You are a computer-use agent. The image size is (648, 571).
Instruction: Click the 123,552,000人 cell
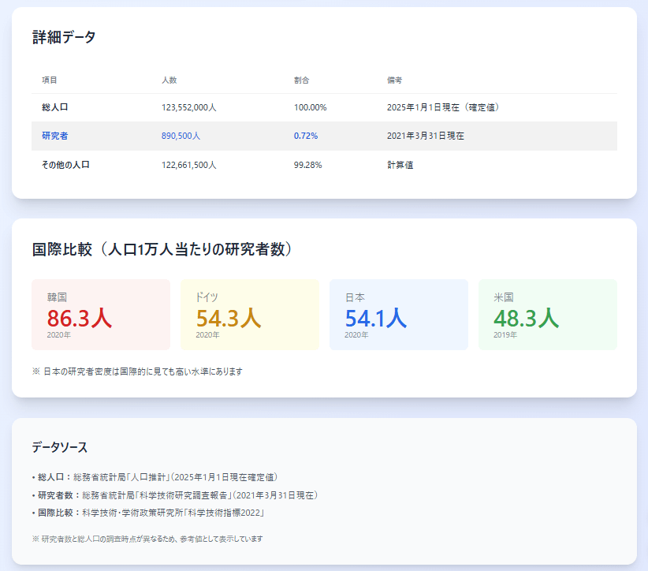click(189, 107)
